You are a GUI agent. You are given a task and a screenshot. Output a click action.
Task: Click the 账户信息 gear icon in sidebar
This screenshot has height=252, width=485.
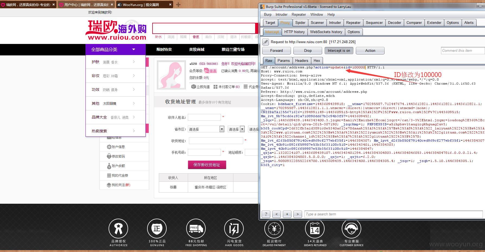click(x=109, y=147)
